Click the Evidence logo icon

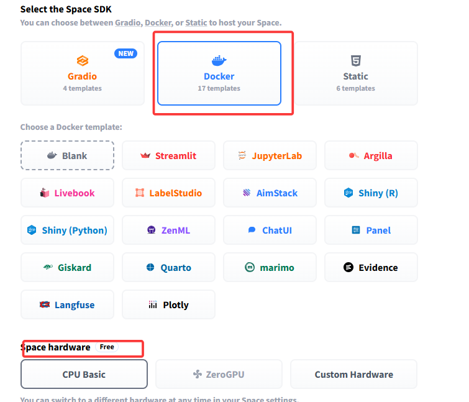tap(348, 268)
